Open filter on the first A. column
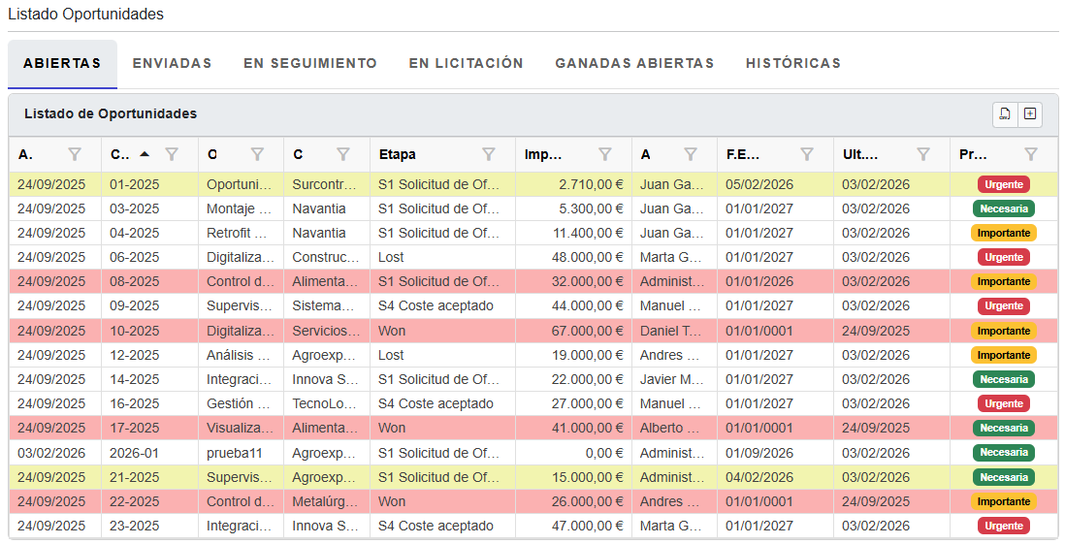This screenshot has width=1065, height=544. coord(75,154)
